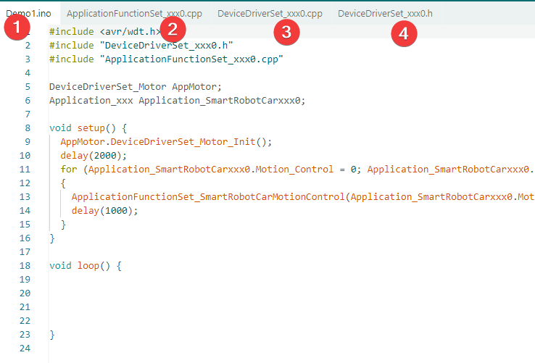Screen dimensions: 535x363
Task: Click red annotation marker number 1
Action: [x=17, y=27]
